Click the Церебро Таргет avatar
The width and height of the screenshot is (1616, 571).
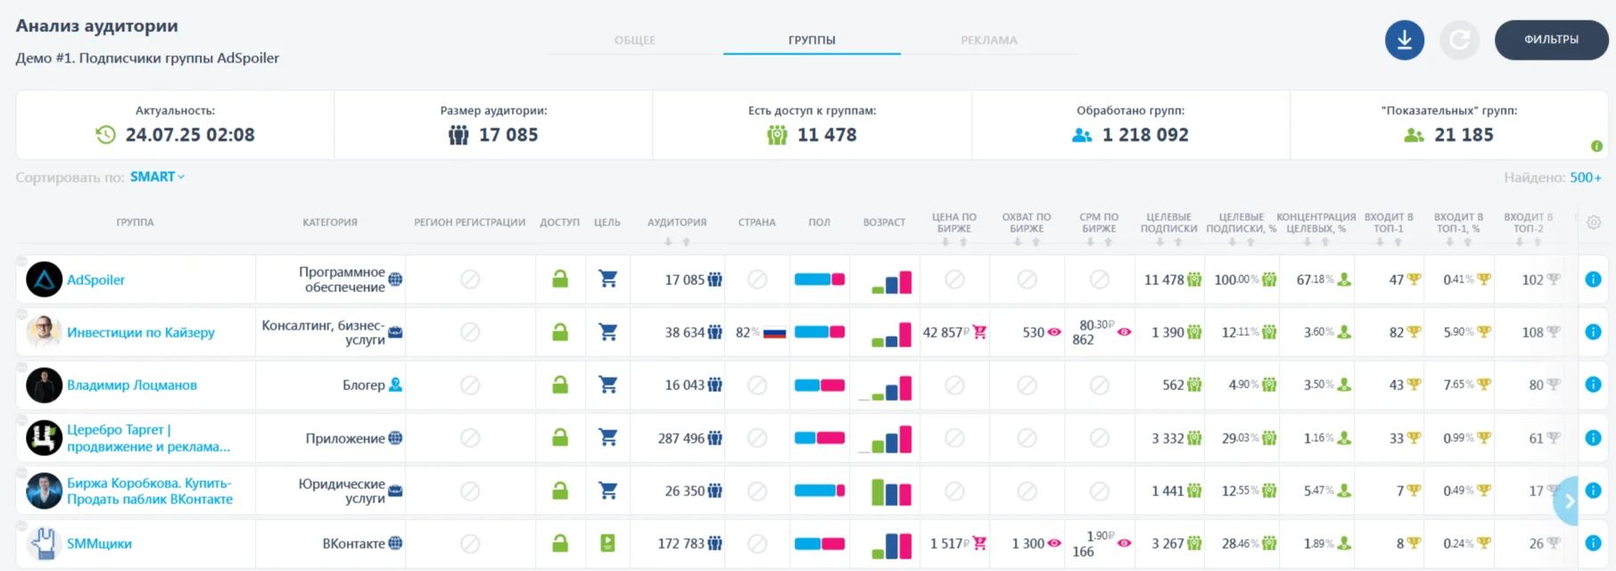tap(44, 437)
